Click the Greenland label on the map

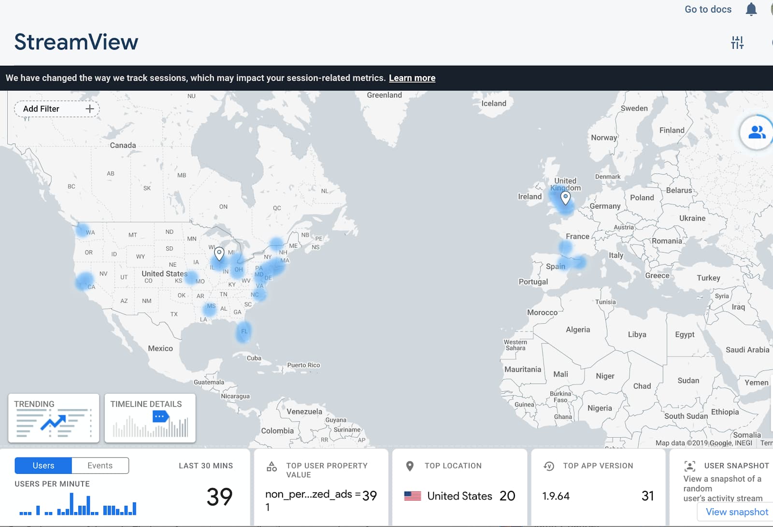384,95
